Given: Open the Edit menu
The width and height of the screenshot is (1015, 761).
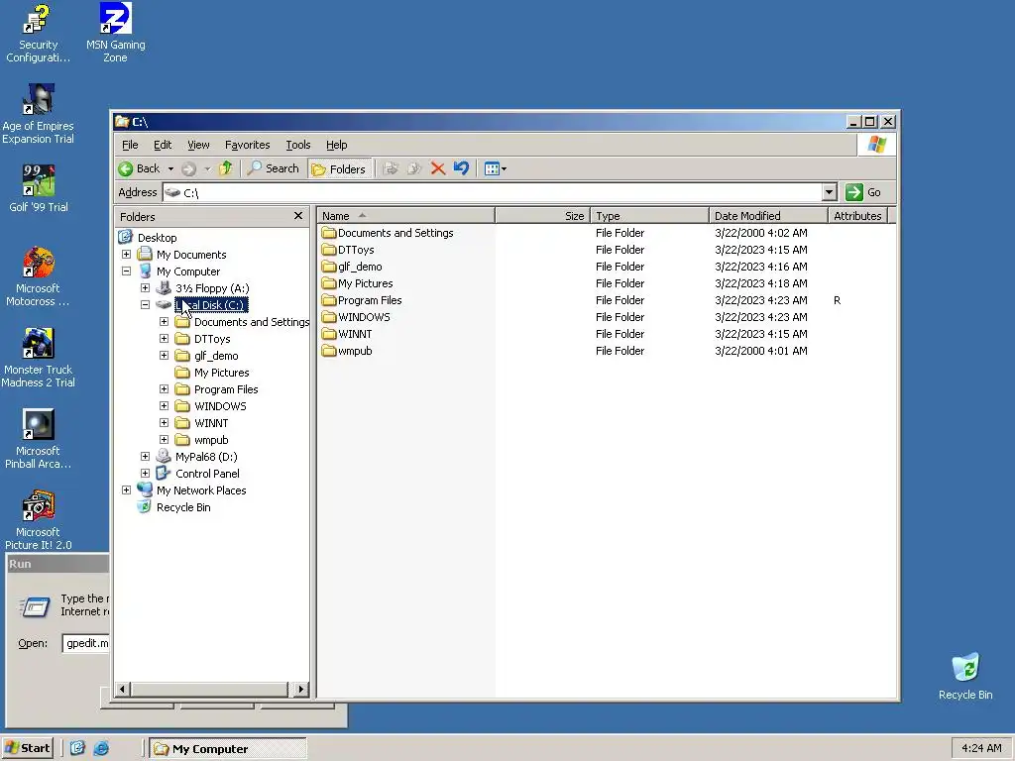Looking at the screenshot, I should pos(163,145).
